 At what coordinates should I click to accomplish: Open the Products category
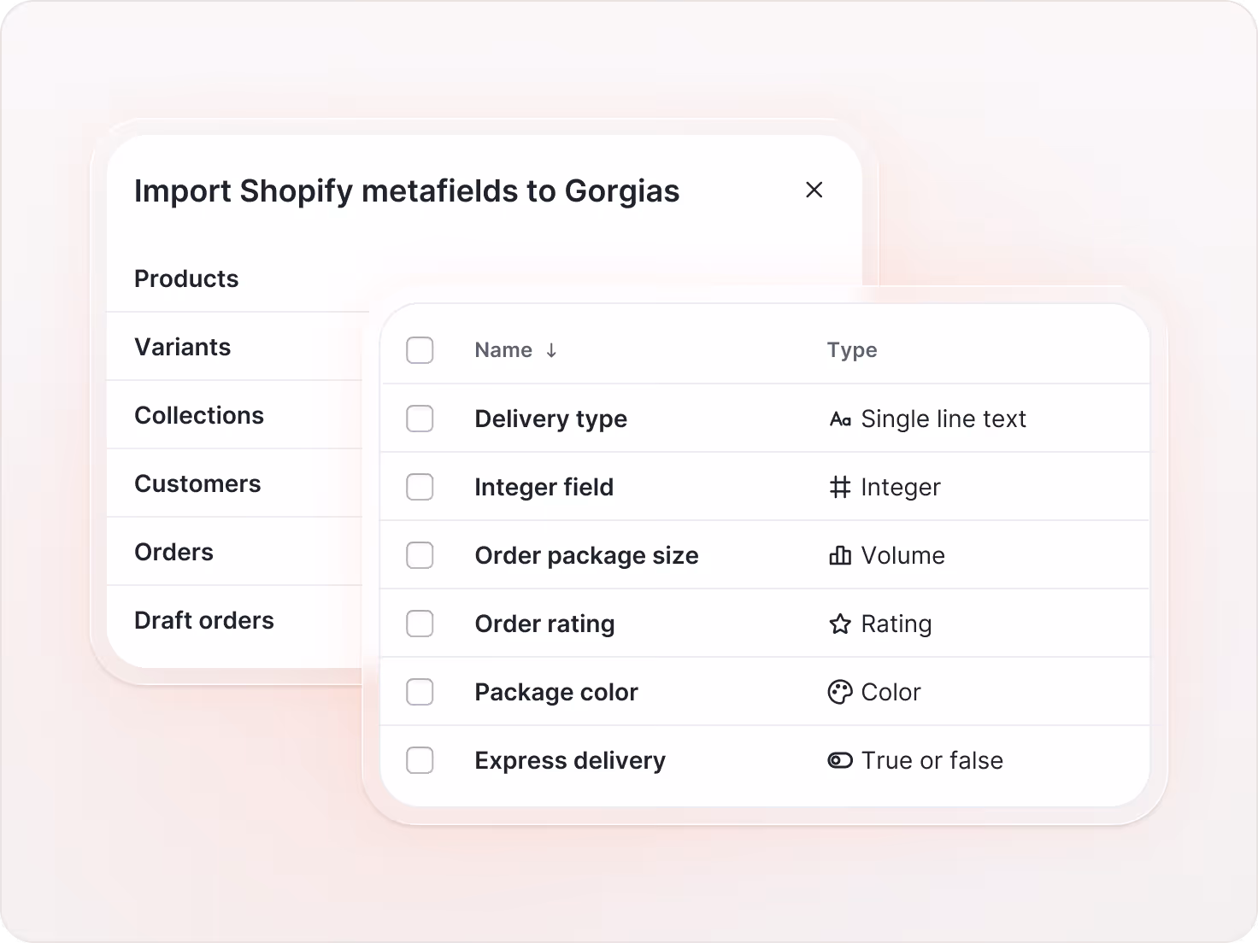point(186,278)
